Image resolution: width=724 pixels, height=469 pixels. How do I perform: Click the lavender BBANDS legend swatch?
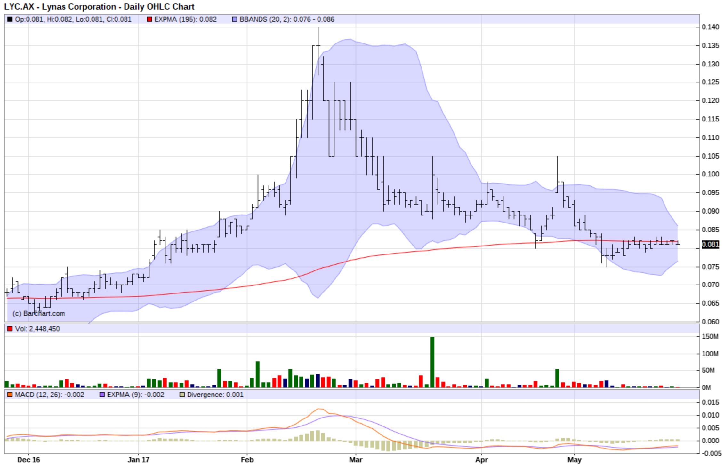(235, 20)
